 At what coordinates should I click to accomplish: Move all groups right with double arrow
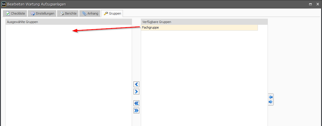coord(136,111)
